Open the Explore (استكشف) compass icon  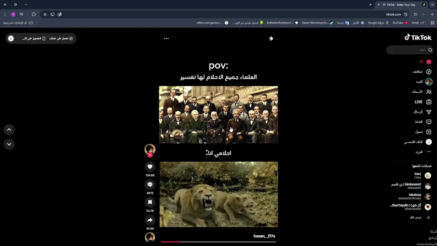pyautogui.click(x=429, y=72)
